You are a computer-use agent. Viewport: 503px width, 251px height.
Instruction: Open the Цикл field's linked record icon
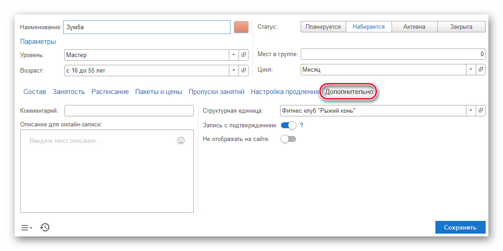tap(481, 69)
